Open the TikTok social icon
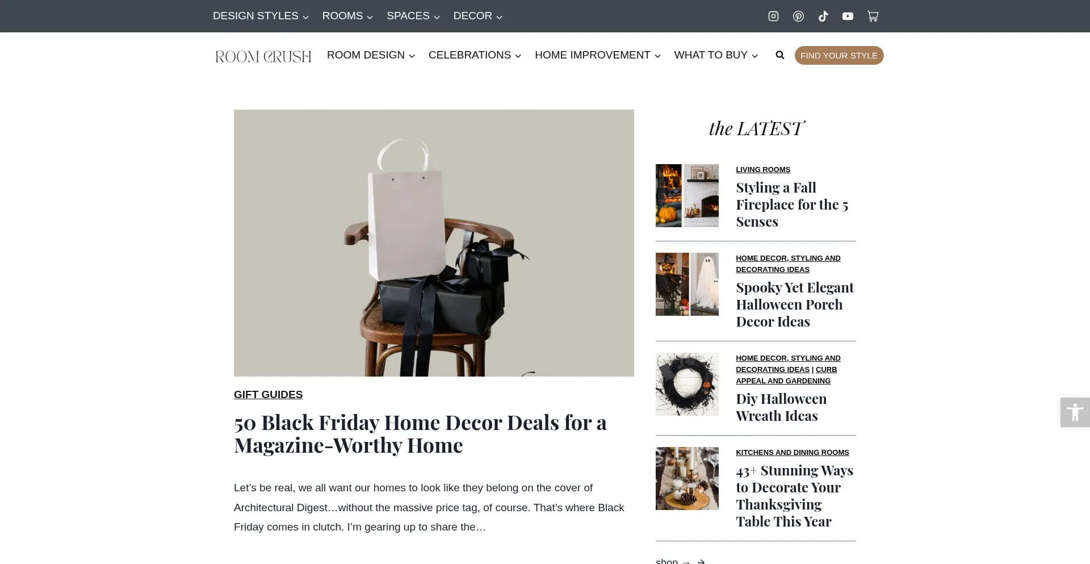Image resolution: width=1090 pixels, height=564 pixels. coord(823,16)
